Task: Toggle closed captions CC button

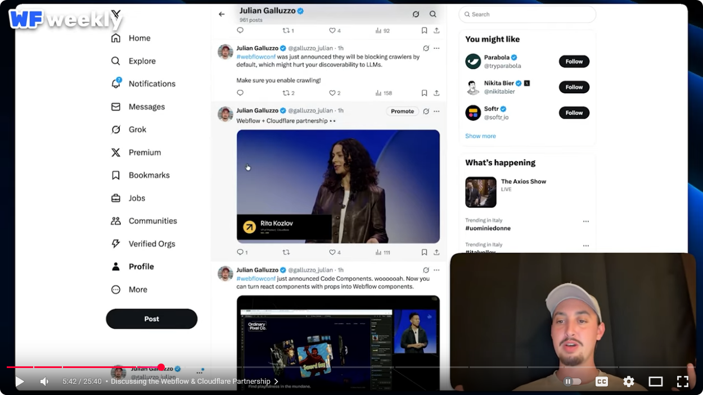Action: tap(601, 382)
